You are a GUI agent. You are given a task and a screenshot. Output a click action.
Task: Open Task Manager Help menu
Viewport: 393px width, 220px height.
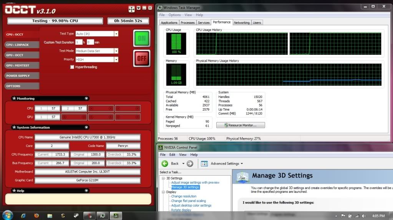click(199, 15)
